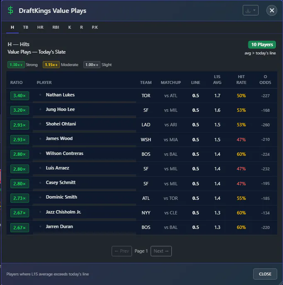Click Willson Contreras's 60% hit rate
283x285 pixels.
[x=241, y=154]
